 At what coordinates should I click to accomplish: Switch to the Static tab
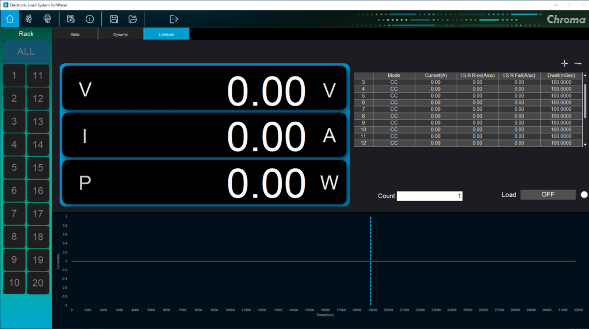pyautogui.click(x=75, y=34)
